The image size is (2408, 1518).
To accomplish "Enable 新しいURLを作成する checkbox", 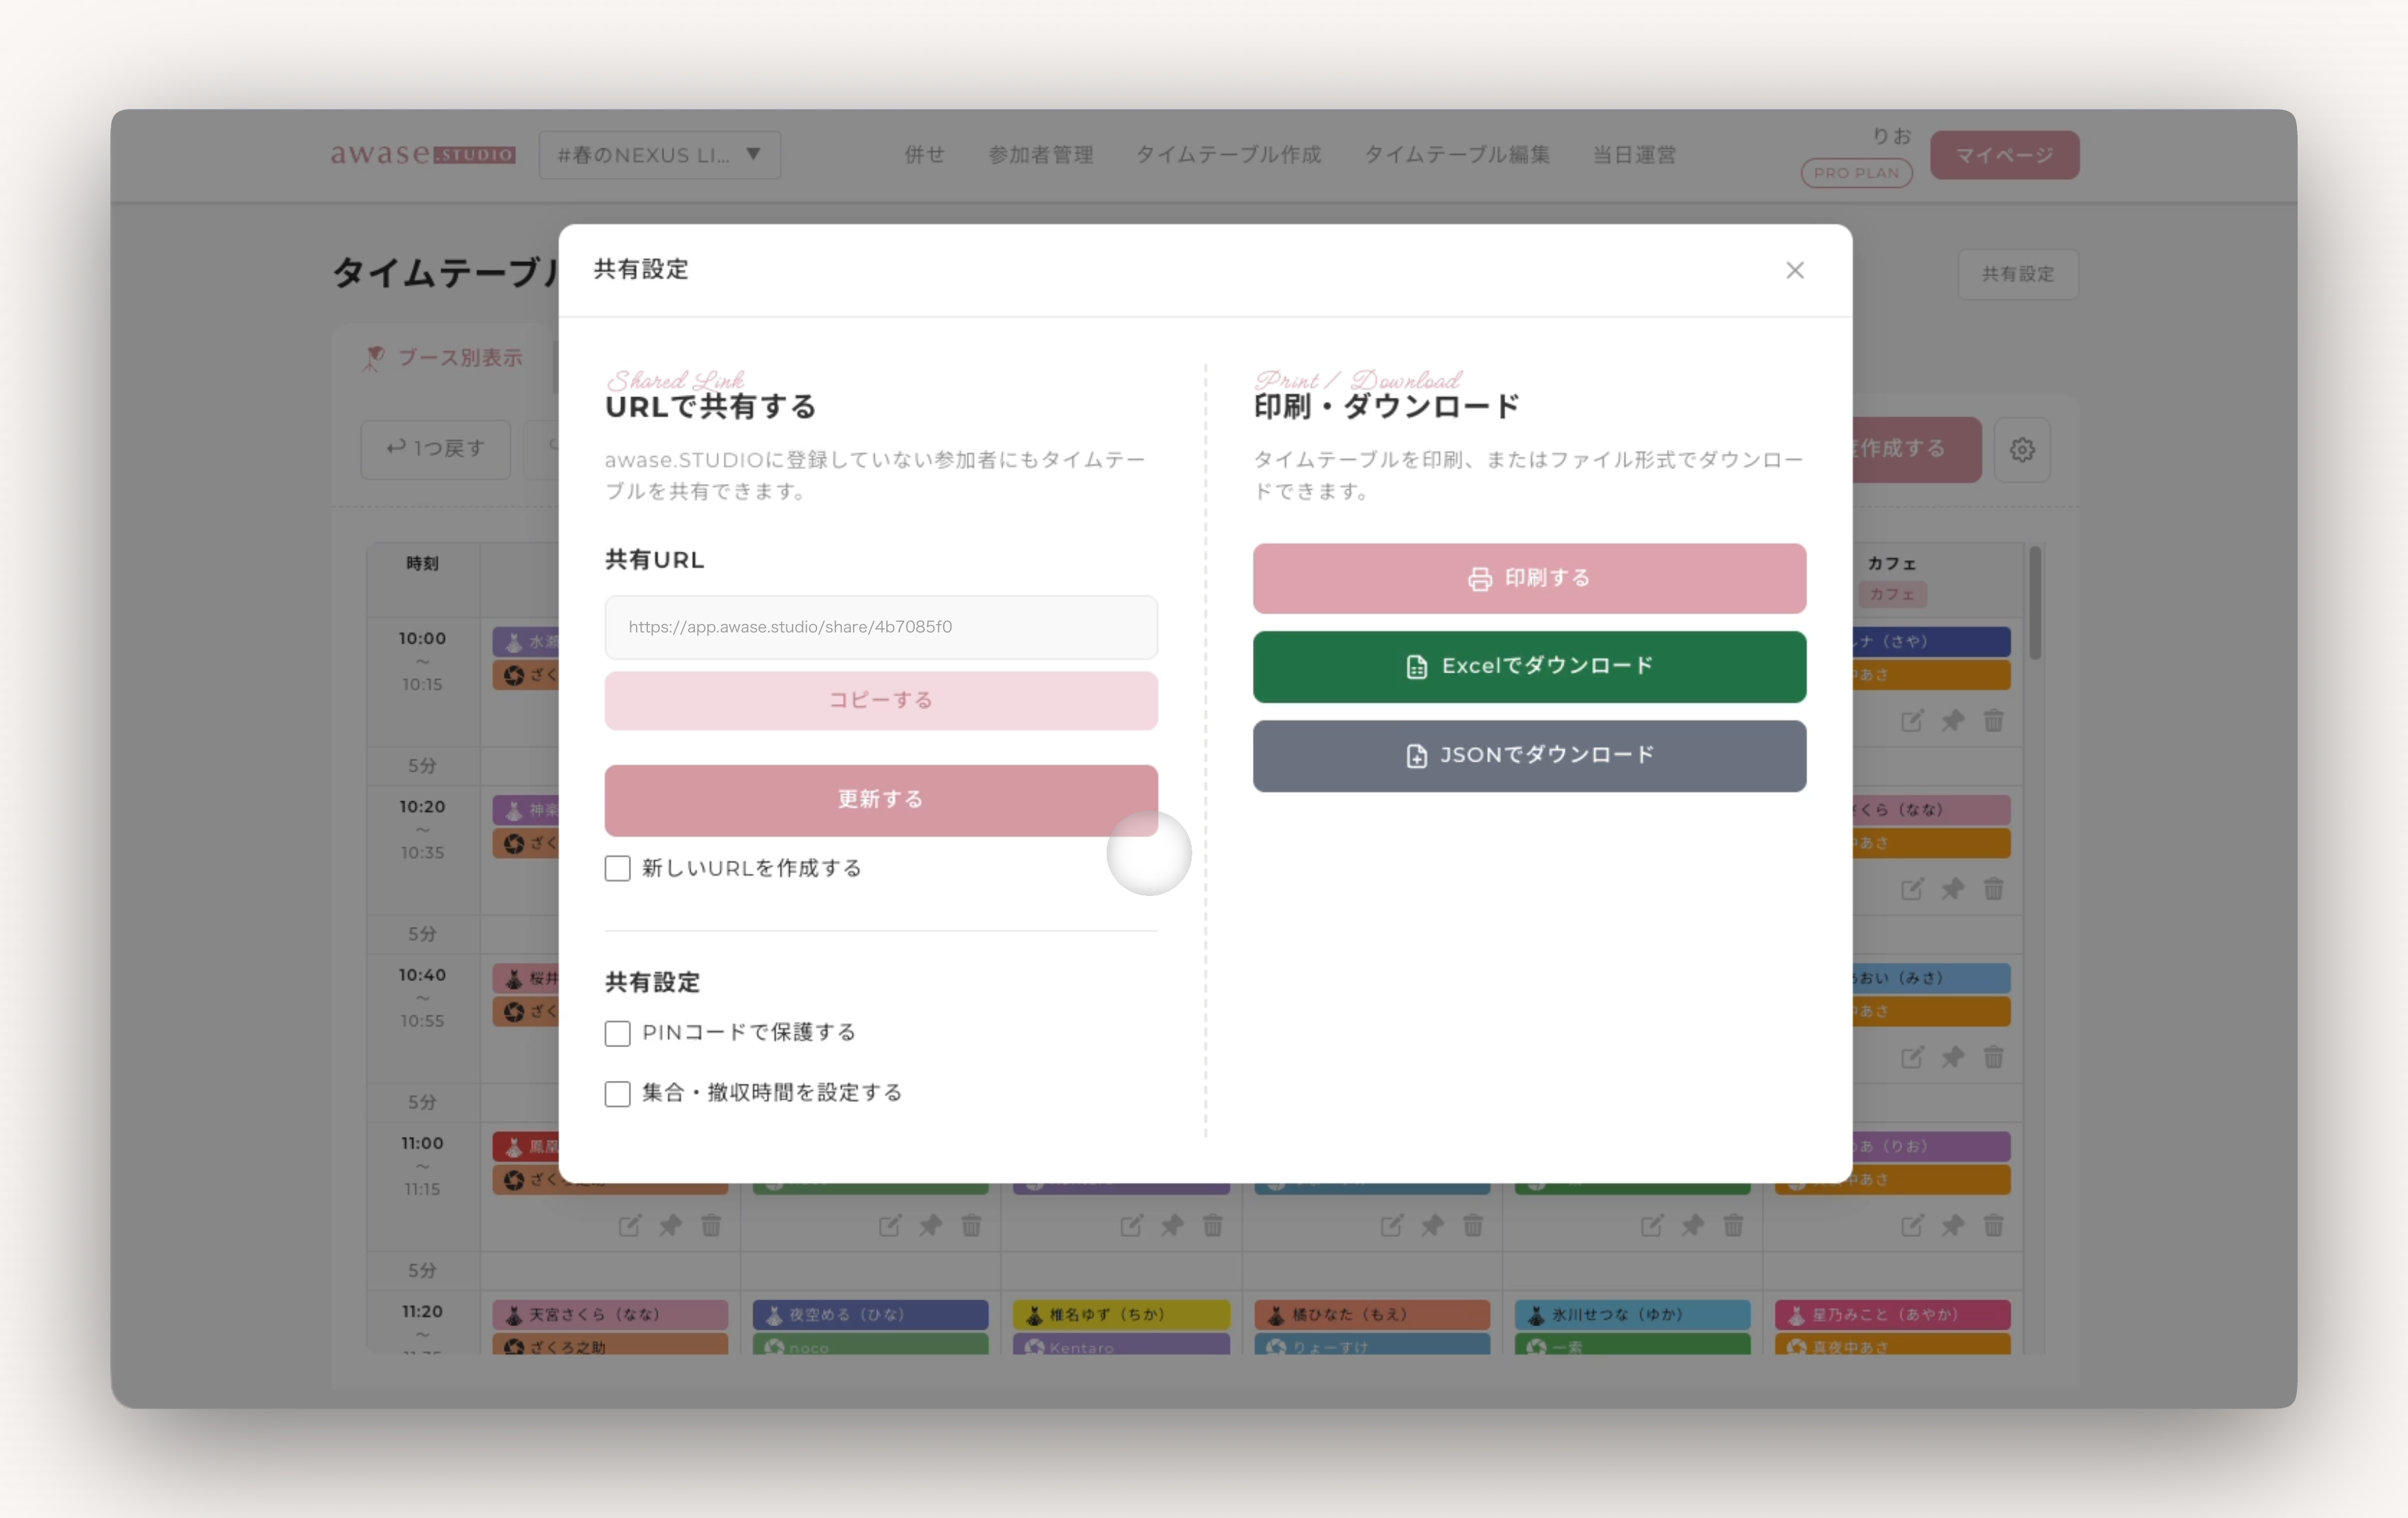I will [617, 868].
